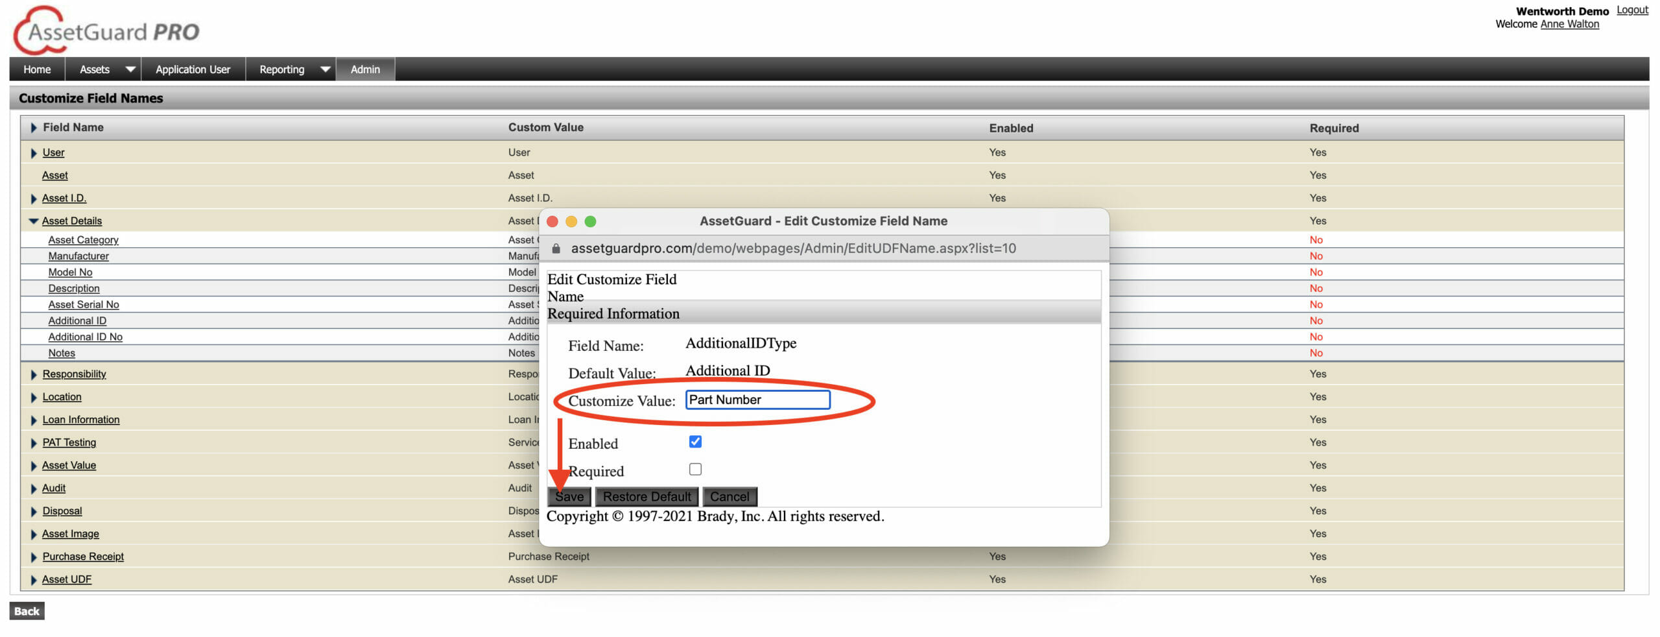Open the Purchase Receipt link
Viewport: 1660px width, 637px height.
click(83, 557)
